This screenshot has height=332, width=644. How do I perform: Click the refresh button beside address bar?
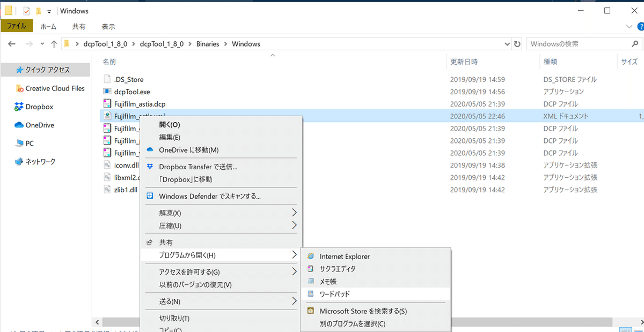[517, 44]
